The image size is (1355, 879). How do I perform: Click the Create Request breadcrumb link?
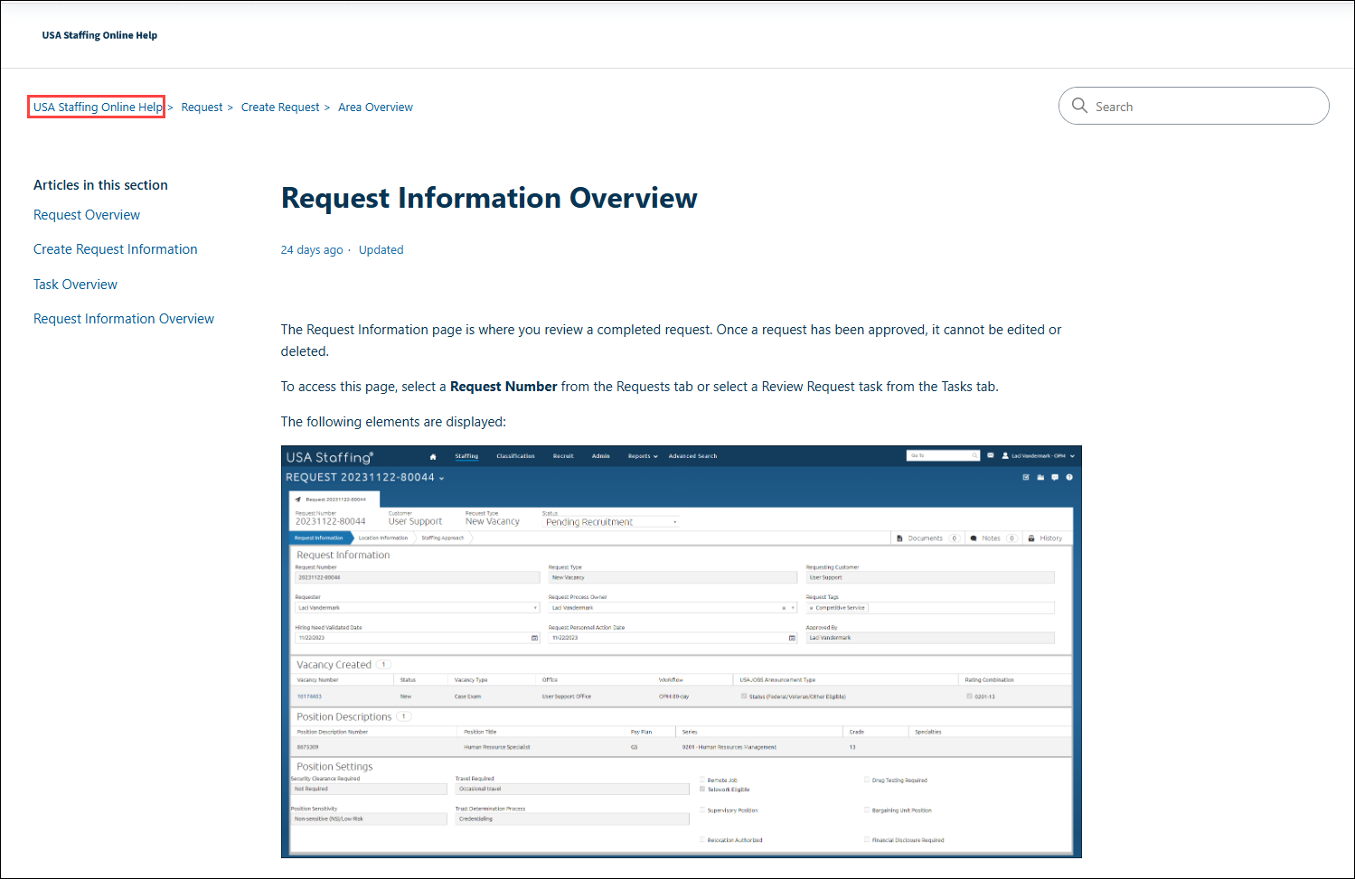pos(280,107)
